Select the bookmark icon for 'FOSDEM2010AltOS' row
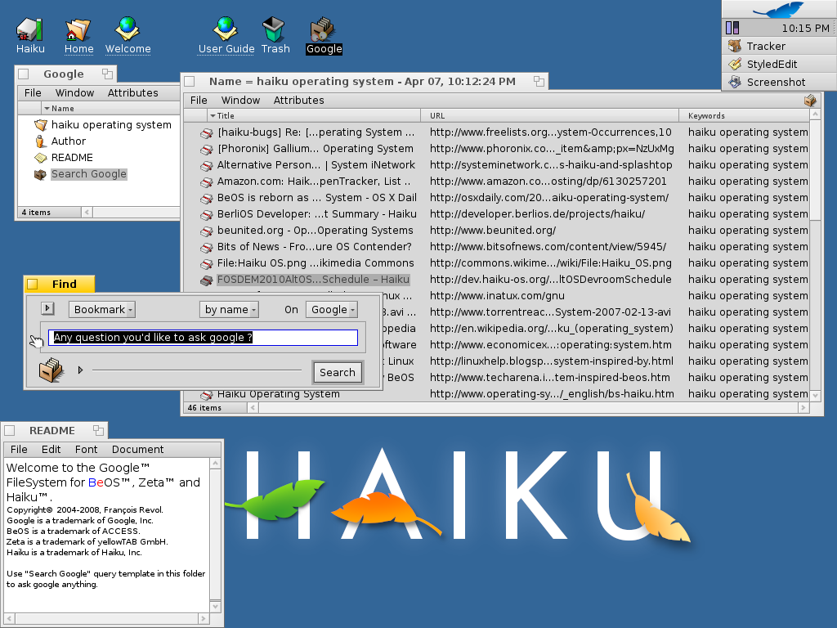Screen dimensions: 837x628 coord(207,280)
